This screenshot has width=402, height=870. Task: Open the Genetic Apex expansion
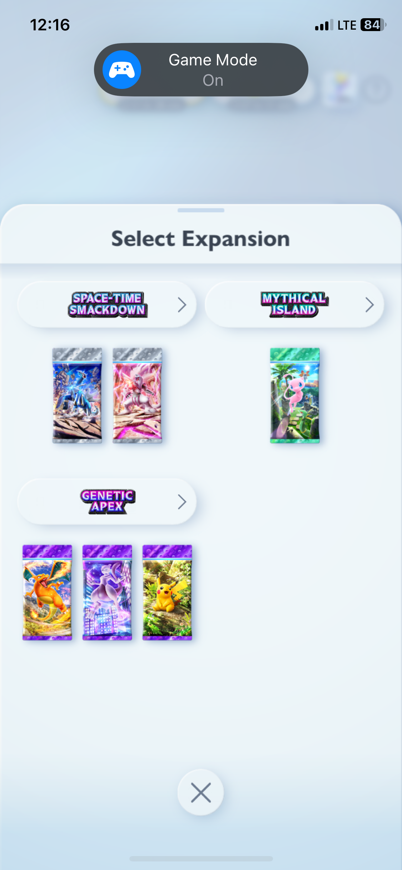tap(107, 502)
